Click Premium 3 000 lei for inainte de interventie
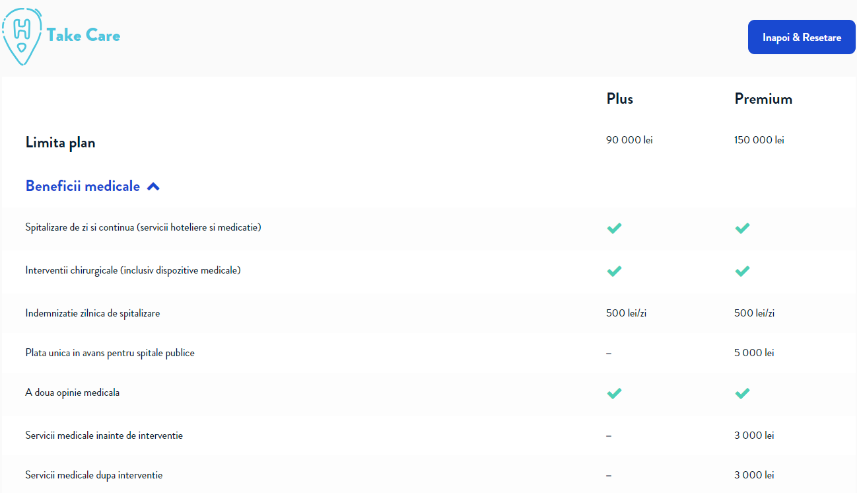Screen dimensions: 857x493 tap(754, 436)
